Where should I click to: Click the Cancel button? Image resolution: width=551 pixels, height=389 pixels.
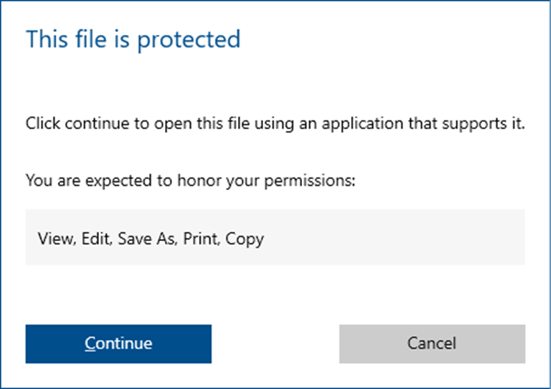point(432,343)
